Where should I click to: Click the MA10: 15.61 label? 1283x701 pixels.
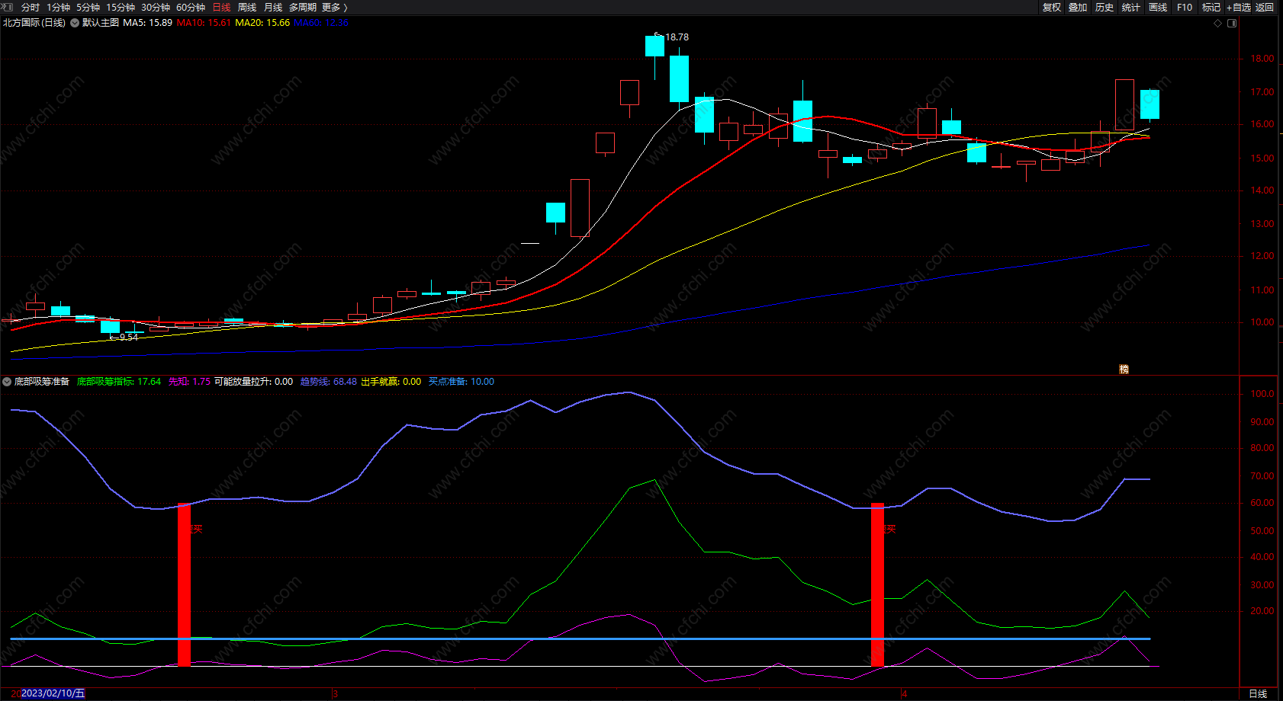point(204,23)
